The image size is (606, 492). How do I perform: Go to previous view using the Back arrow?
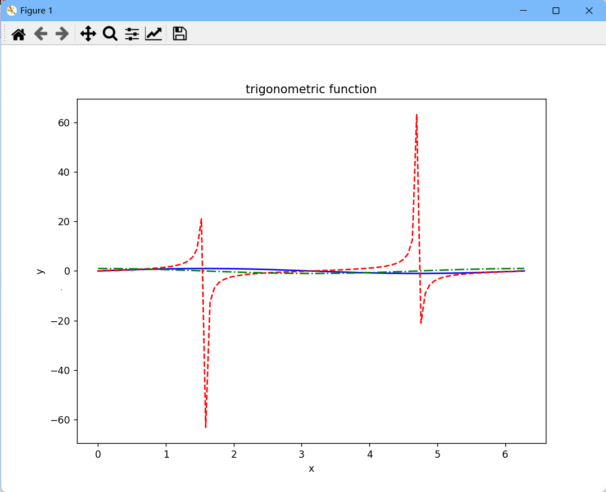(40, 34)
